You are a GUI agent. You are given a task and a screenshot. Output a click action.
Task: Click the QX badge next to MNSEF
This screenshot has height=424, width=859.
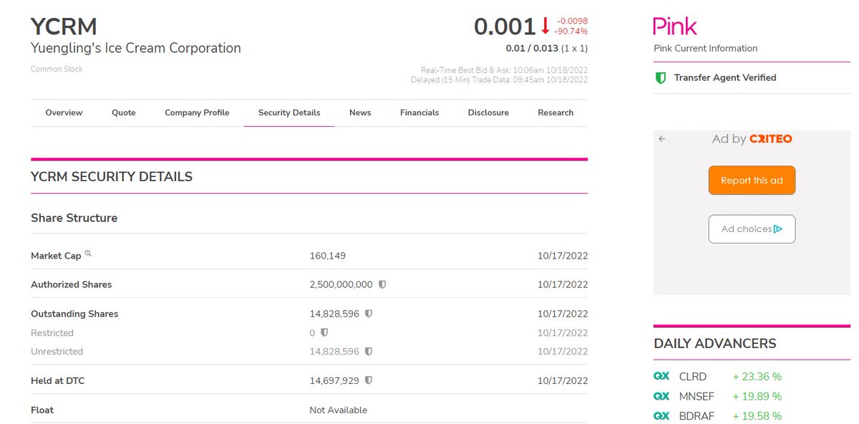pyautogui.click(x=661, y=396)
